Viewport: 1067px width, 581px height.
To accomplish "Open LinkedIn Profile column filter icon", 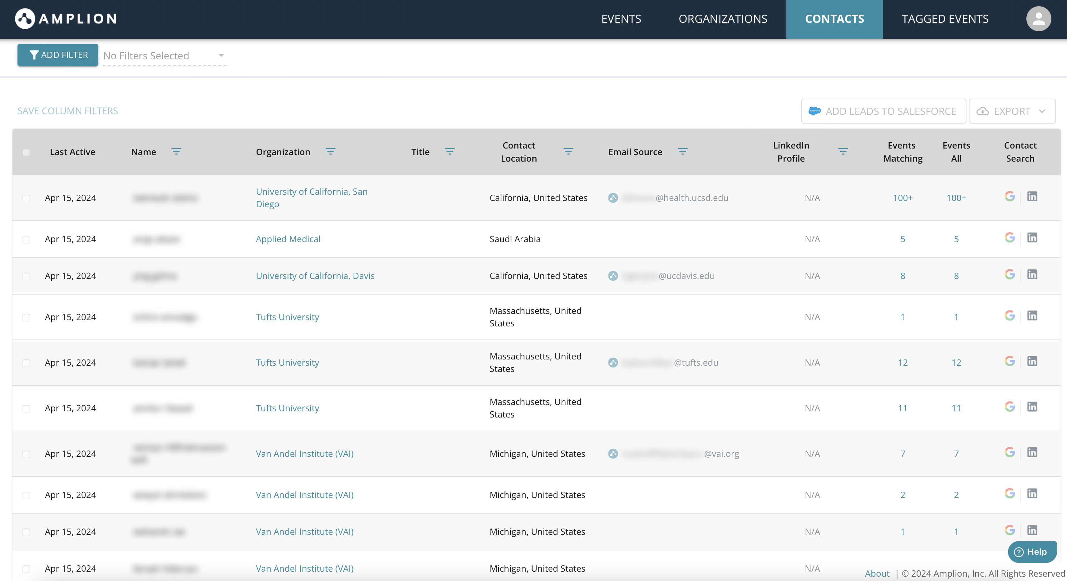I will pyautogui.click(x=843, y=152).
